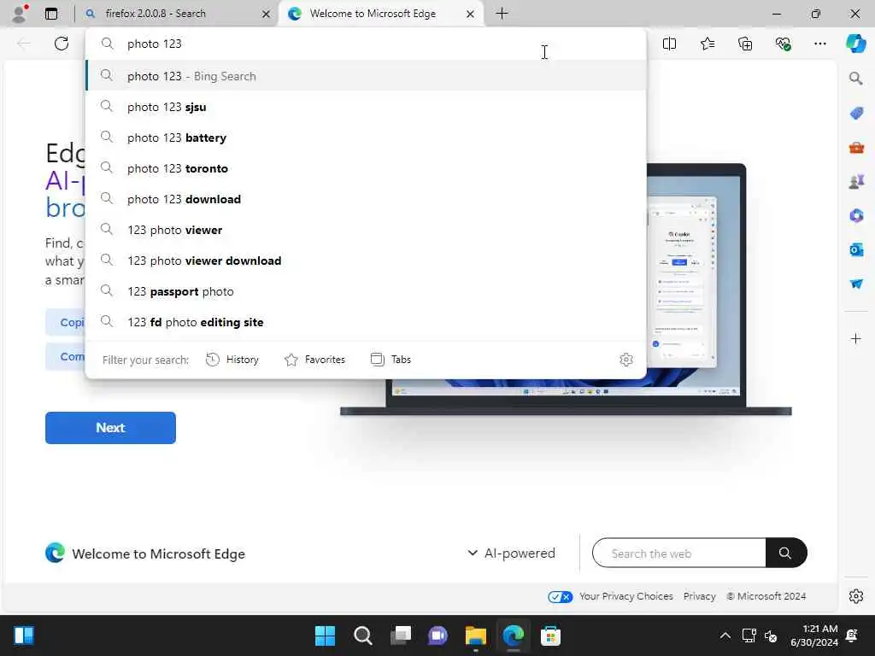This screenshot has width=875, height=656.
Task: Open the clock showing 1:21 AM
Action: 814,635
